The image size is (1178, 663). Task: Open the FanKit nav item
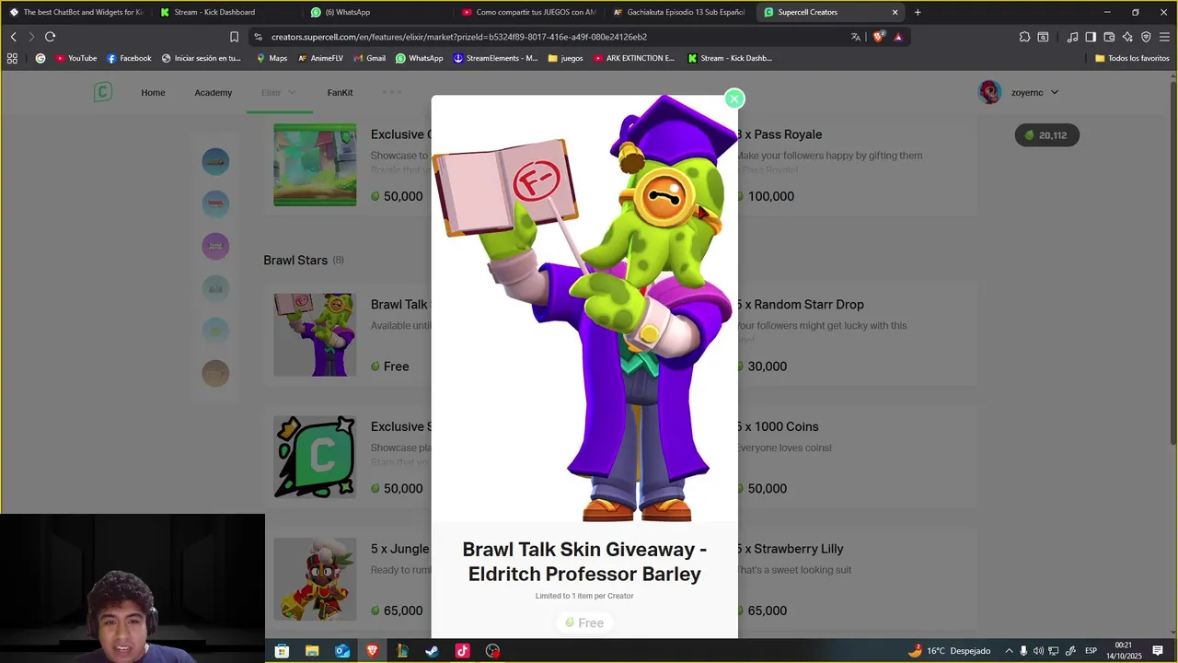click(340, 92)
